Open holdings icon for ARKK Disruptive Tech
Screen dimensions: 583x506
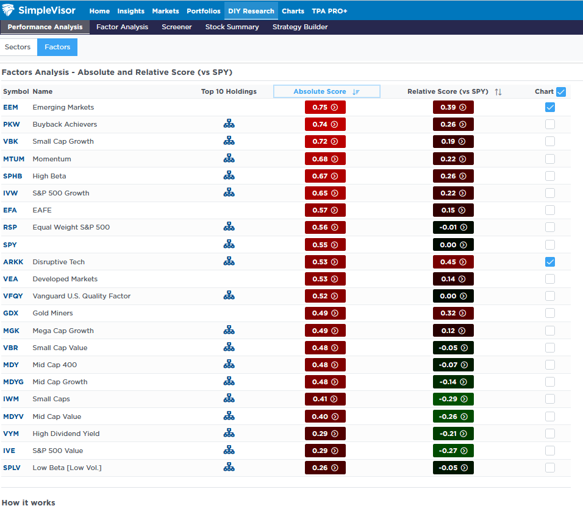pos(229,262)
